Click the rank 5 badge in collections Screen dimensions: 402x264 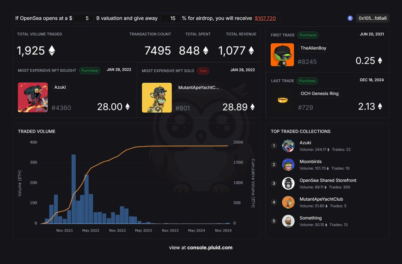pos(274,221)
